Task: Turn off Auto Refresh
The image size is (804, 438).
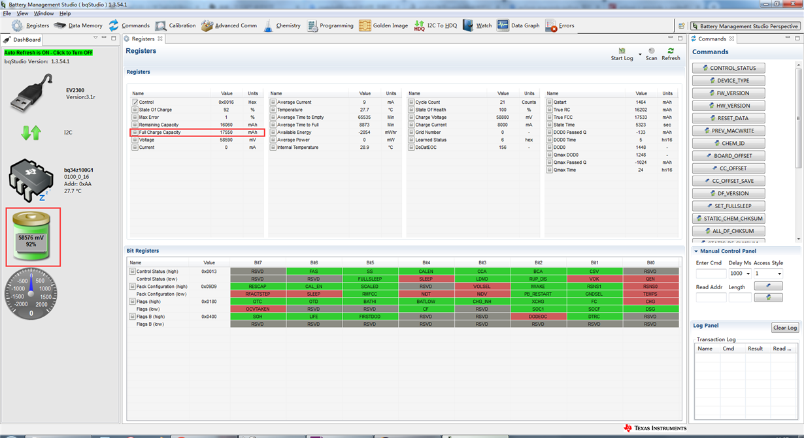Action: (x=48, y=52)
